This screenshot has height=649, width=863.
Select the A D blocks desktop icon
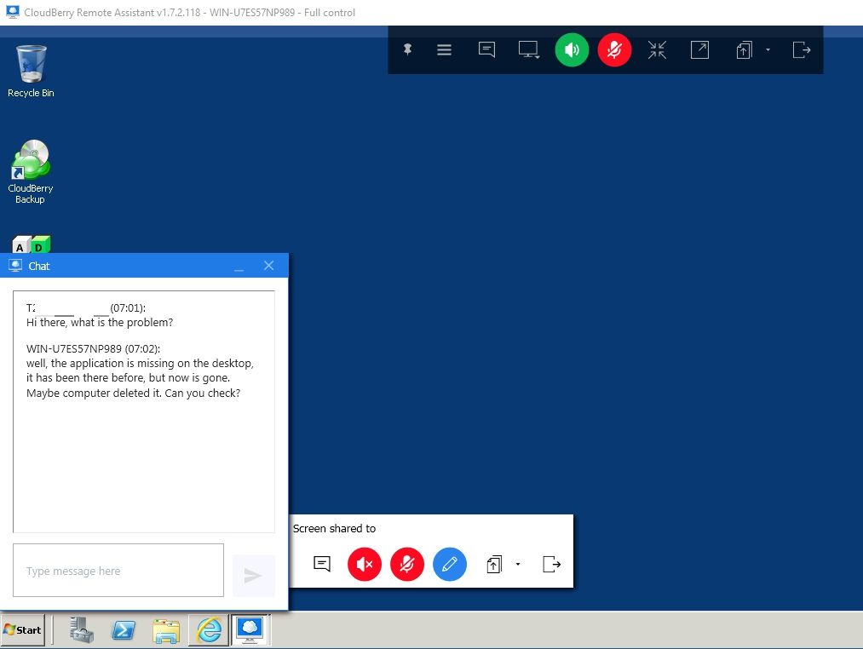point(32,244)
